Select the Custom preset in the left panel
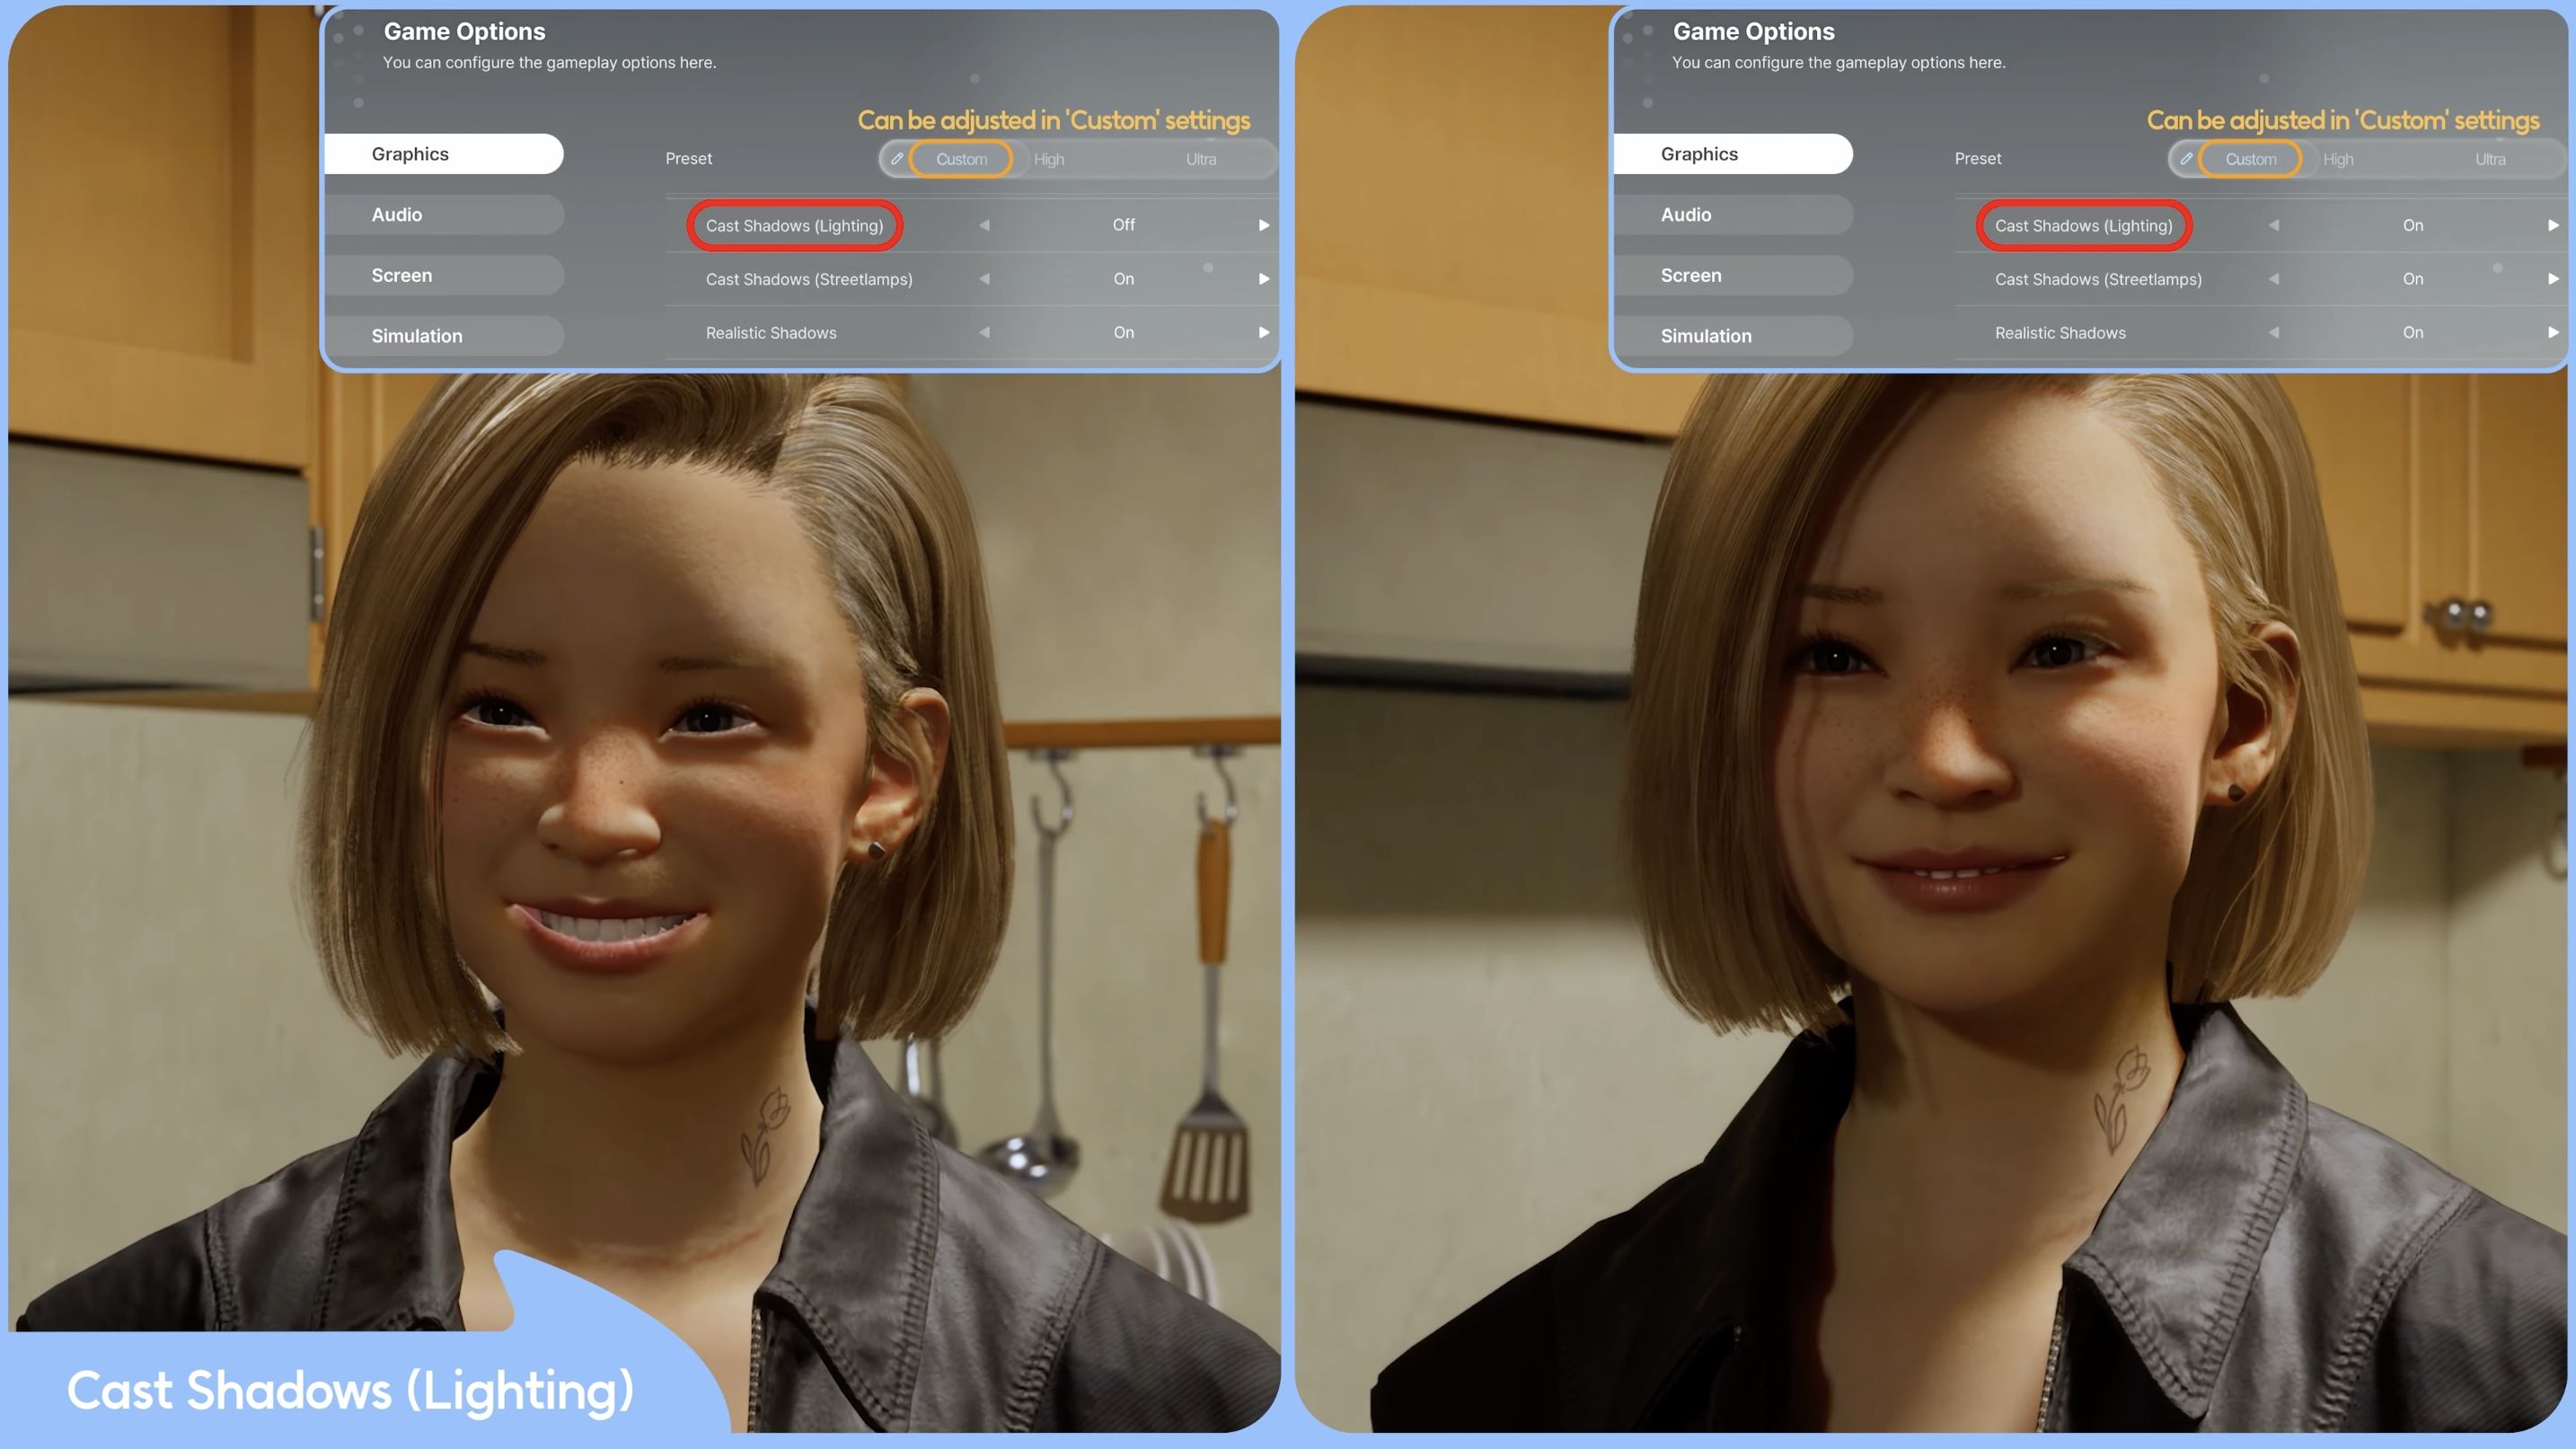The height and width of the screenshot is (1449, 2576). [961, 159]
